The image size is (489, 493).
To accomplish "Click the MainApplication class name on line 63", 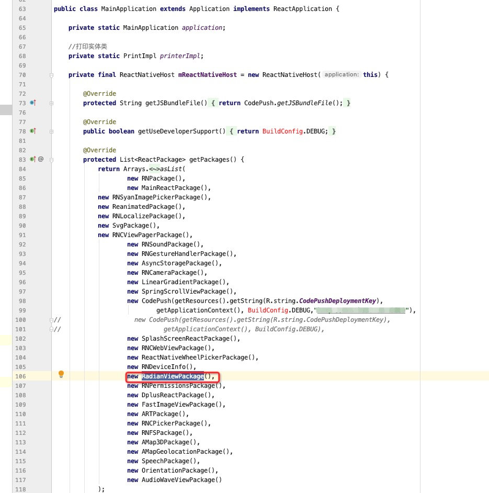I will [x=129, y=9].
